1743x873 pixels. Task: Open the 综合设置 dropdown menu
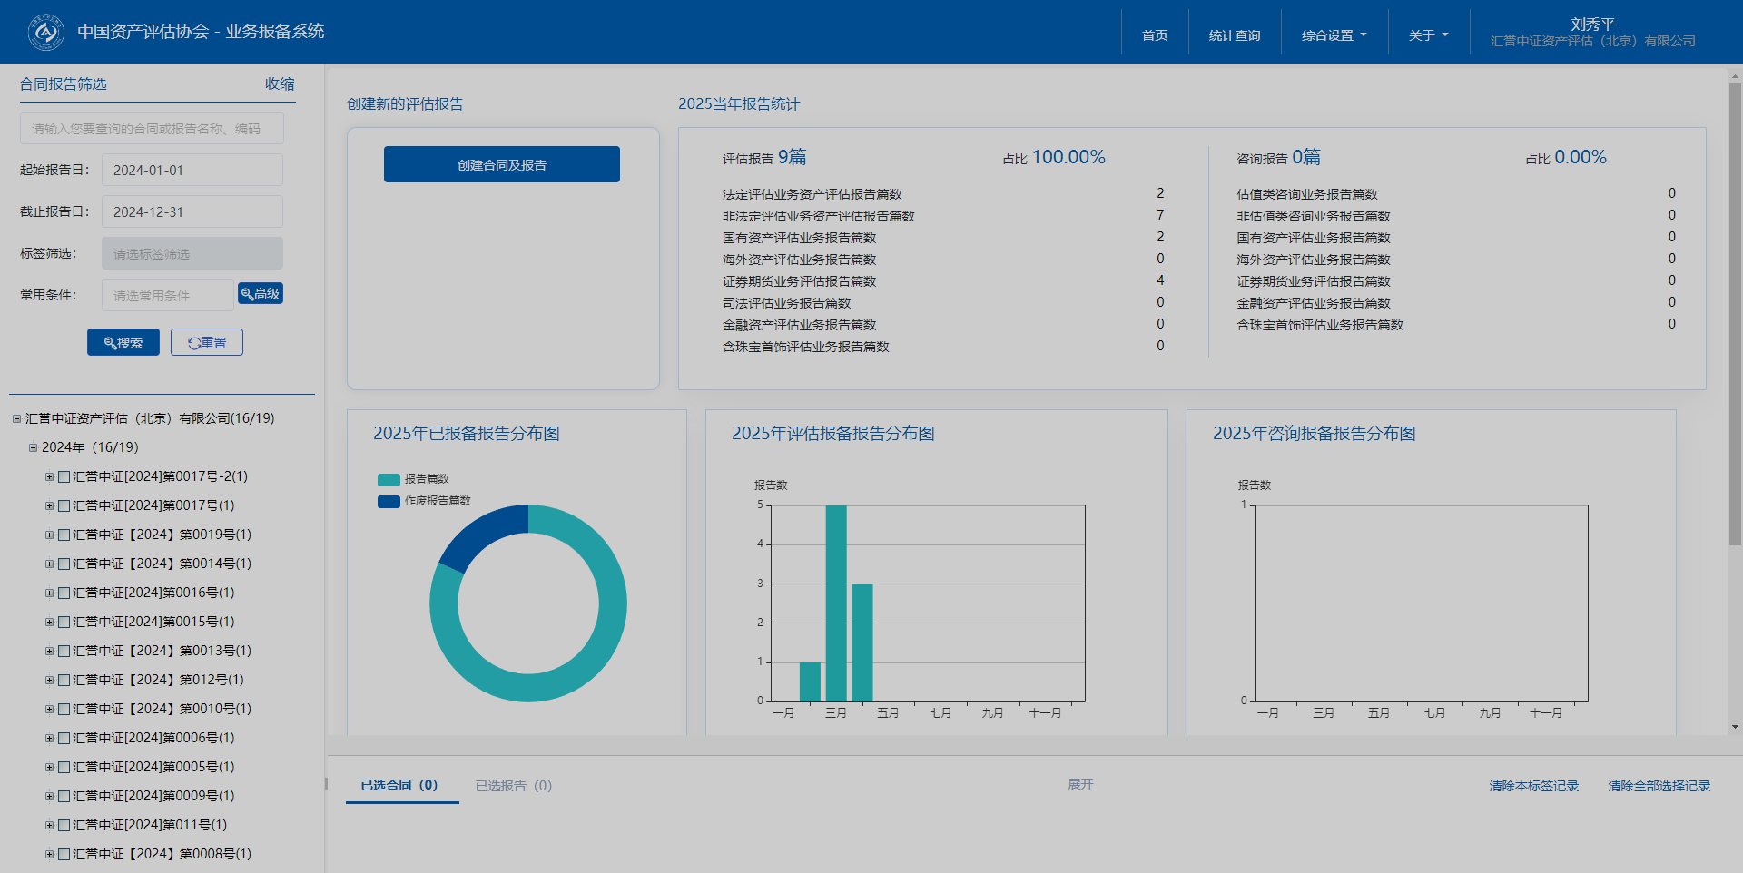(1334, 35)
